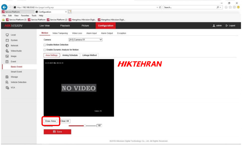Click the Draw Area button
This screenshot has height=145, width=242.
tap(51, 121)
